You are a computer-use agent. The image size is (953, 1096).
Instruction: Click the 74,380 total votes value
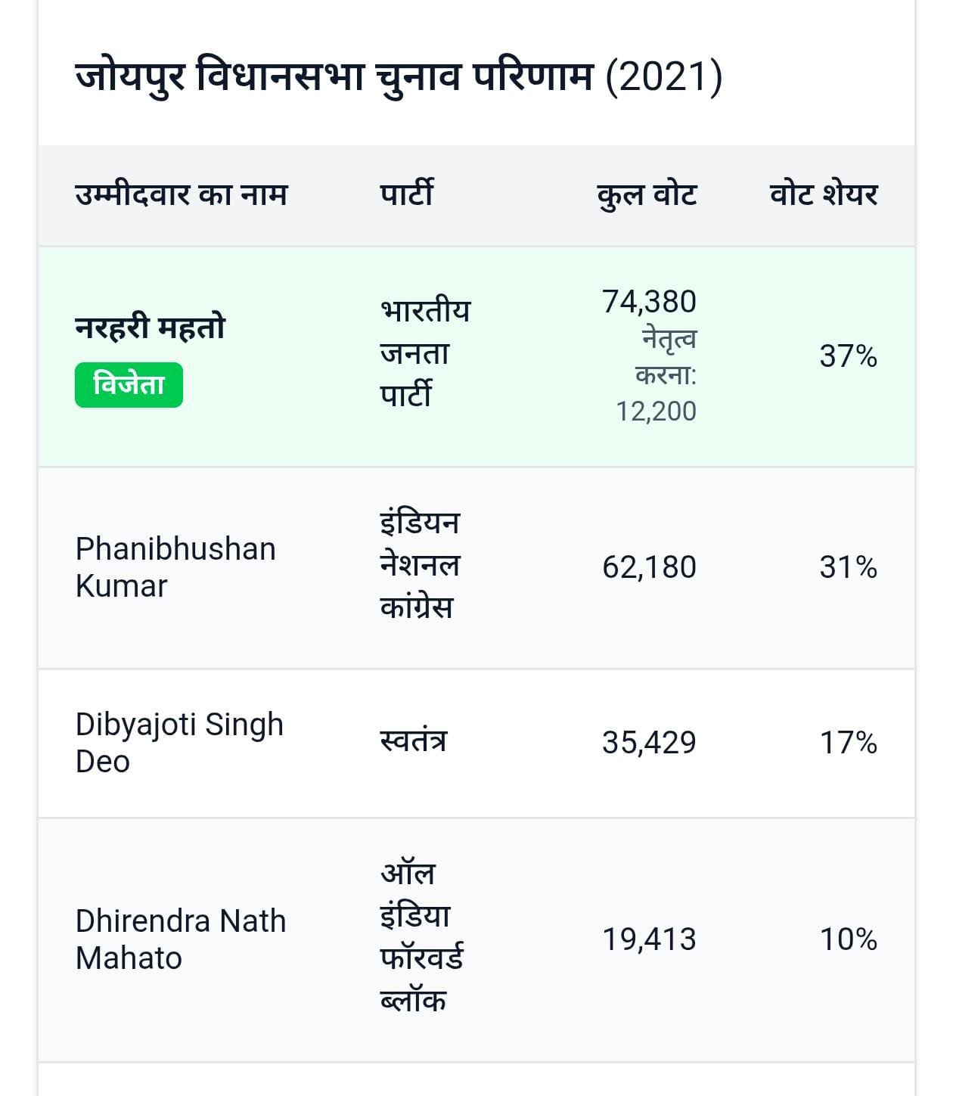[649, 302]
